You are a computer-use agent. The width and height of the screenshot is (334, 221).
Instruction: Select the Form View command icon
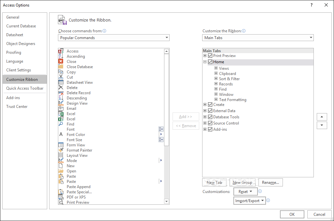coord(61,145)
